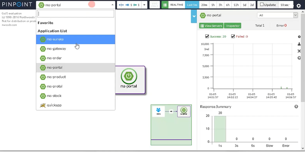305x152 pixels.
Task: Click the View Servers button
Action: (211, 26)
